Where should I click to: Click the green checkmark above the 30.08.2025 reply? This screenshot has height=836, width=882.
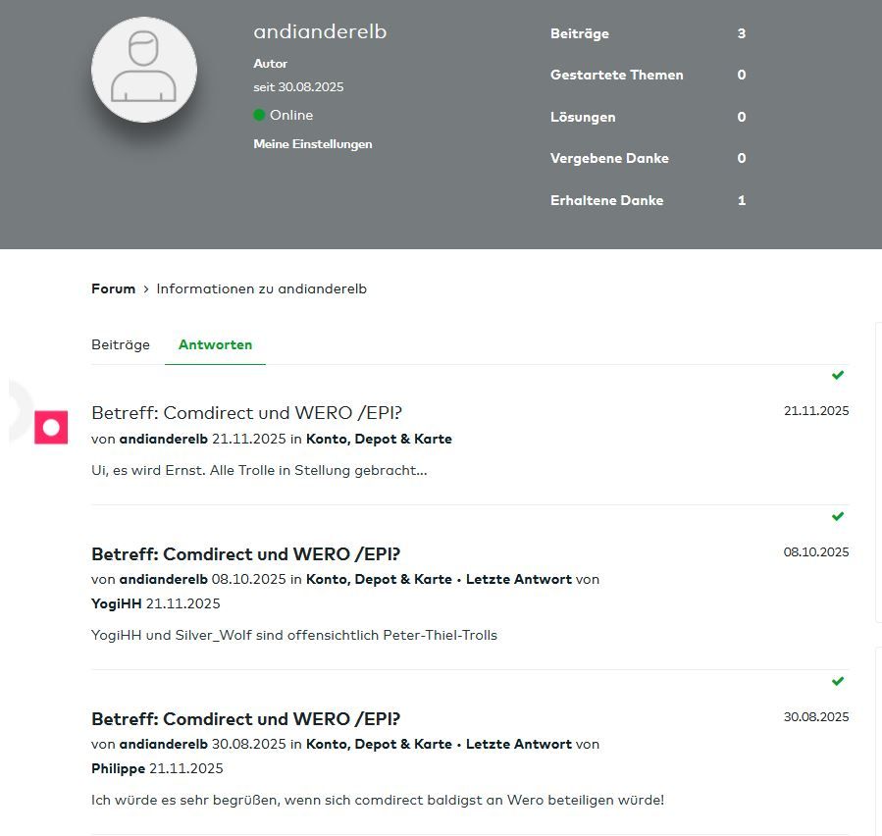838,681
